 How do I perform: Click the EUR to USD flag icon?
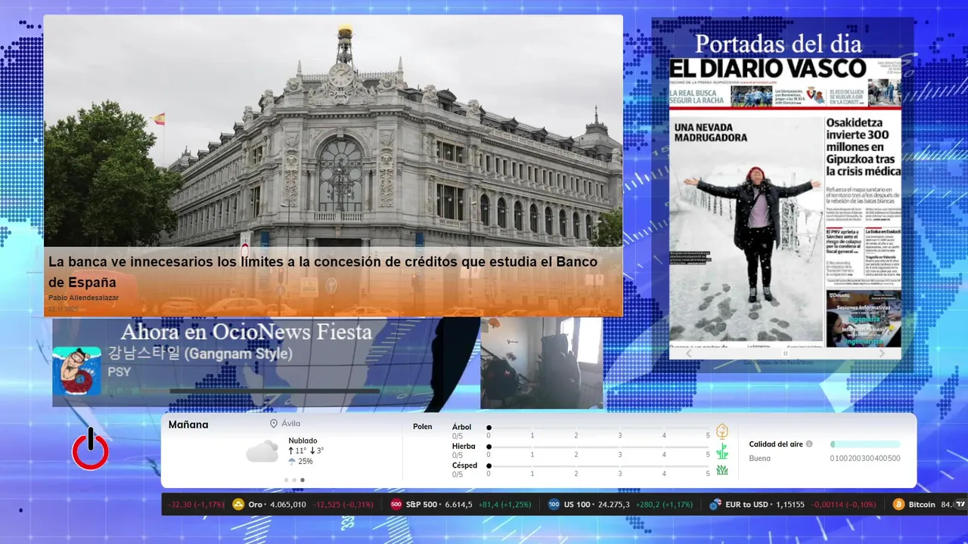(715, 505)
